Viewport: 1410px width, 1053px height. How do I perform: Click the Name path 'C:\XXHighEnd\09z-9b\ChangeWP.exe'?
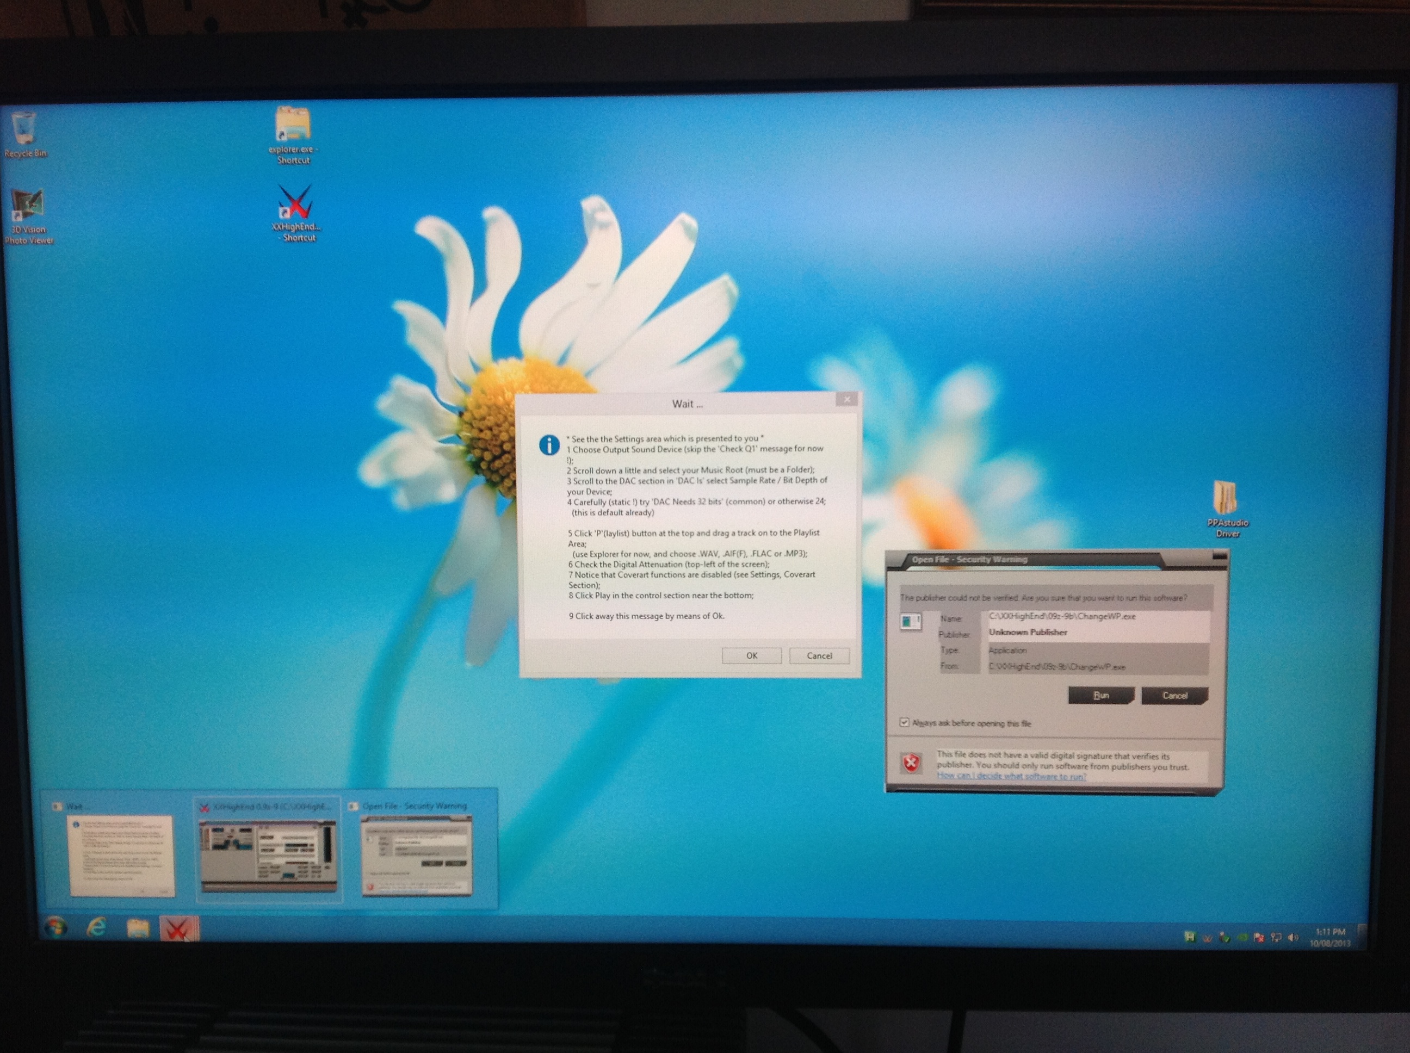pos(1062,616)
